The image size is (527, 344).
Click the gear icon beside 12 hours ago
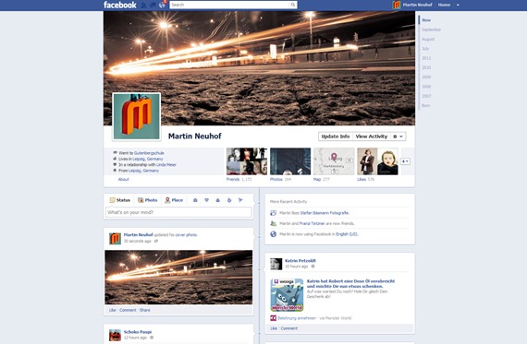click(152, 338)
